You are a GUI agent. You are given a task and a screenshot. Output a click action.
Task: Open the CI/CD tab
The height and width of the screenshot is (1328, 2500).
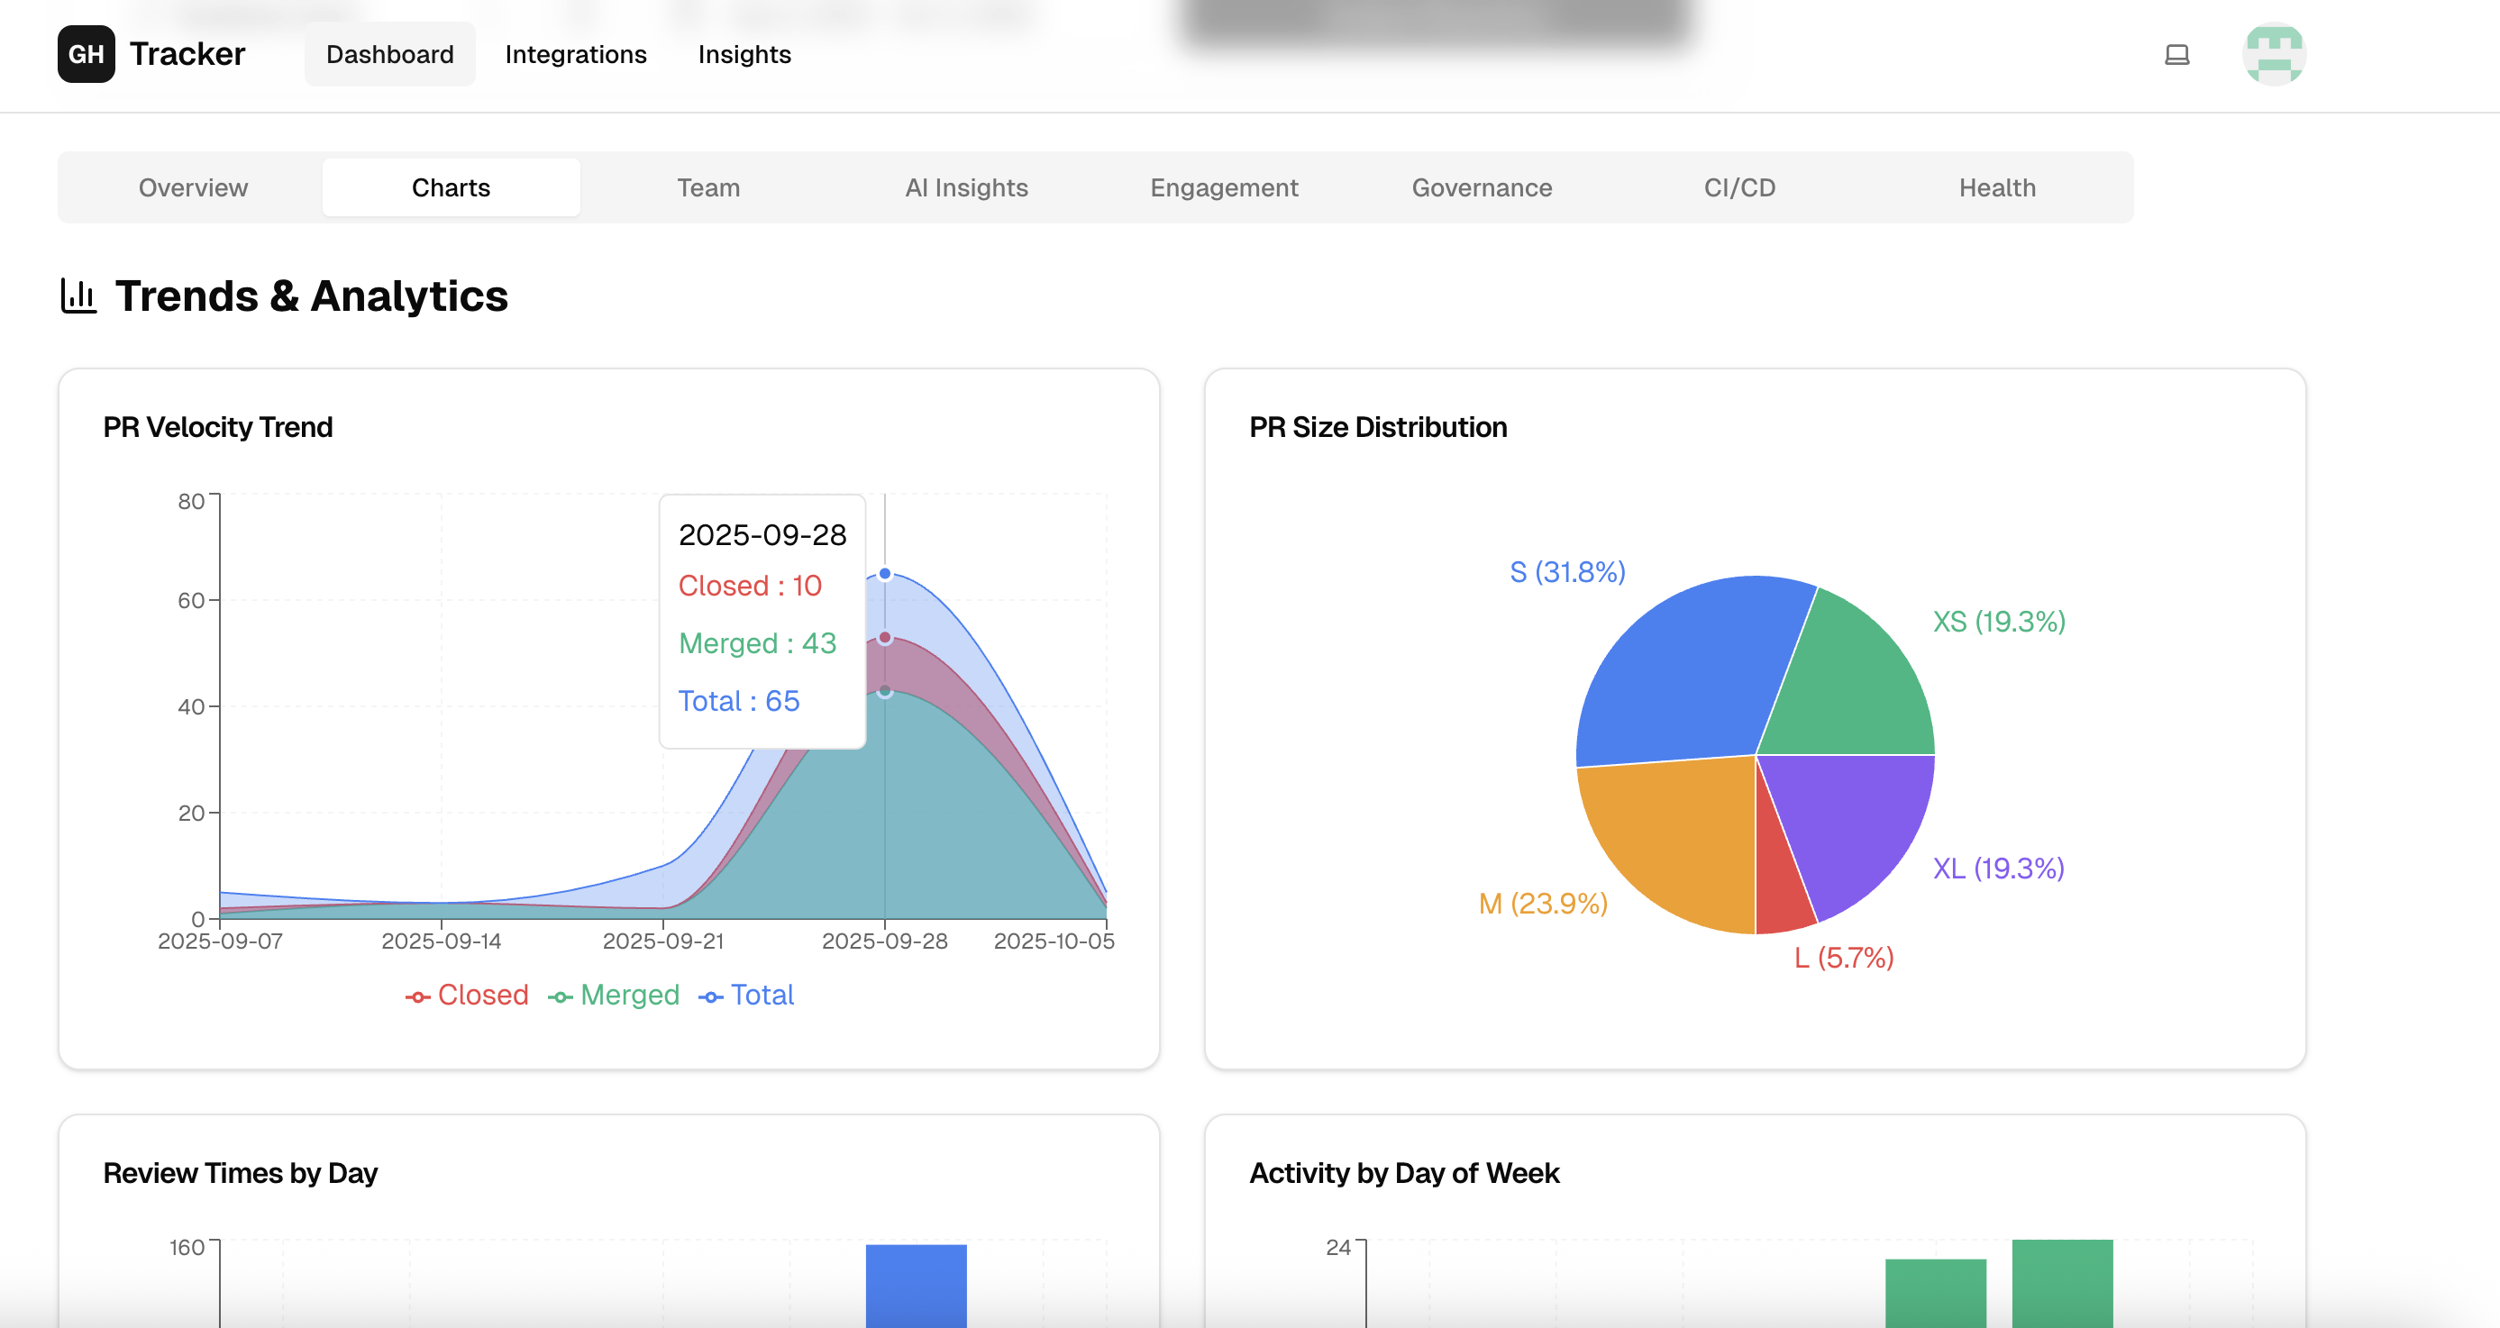1739,187
